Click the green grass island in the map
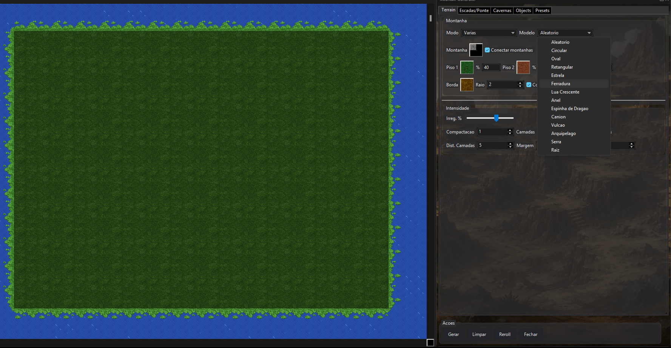This screenshot has width=671, height=348. [201, 170]
